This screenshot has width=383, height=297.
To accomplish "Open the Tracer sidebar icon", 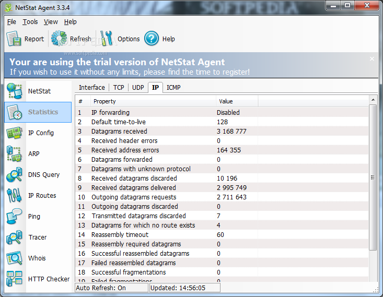I will point(15,237).
